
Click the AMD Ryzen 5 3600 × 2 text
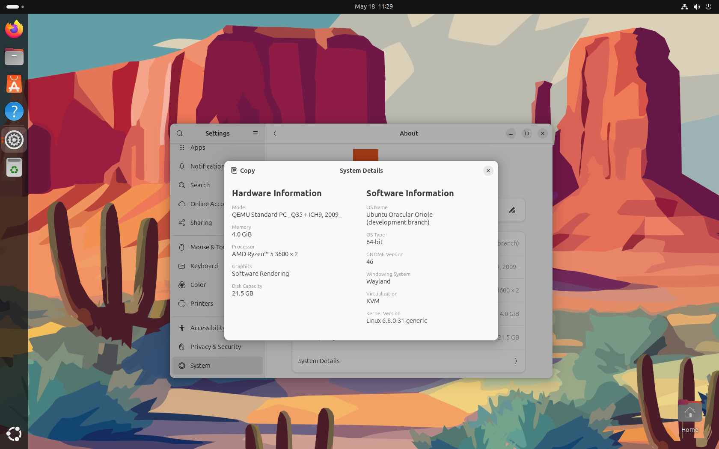(x=265, y=254)
